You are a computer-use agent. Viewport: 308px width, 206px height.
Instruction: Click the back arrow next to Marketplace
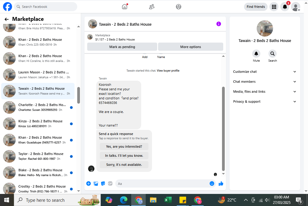click(6, 19)
